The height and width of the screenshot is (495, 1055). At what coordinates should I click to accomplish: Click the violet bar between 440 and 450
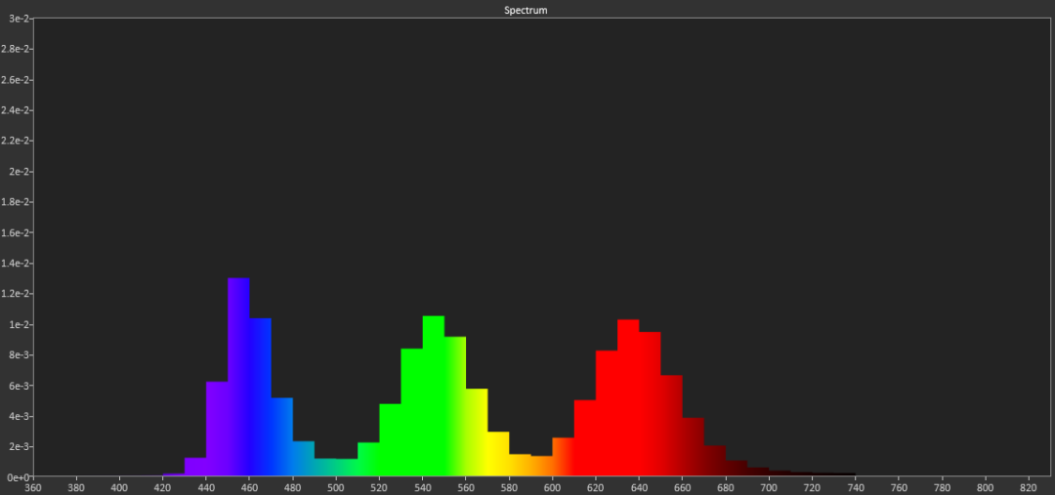217,429
